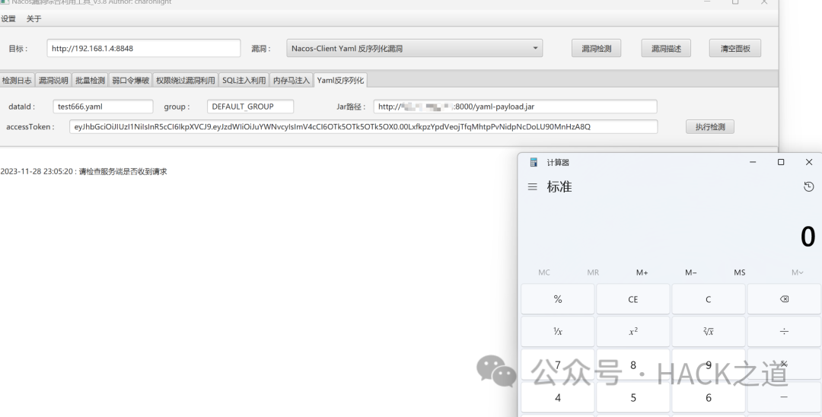Screen dimensions: 822x417
Task: Click the divide key on calculator
Action: (784, 332)
